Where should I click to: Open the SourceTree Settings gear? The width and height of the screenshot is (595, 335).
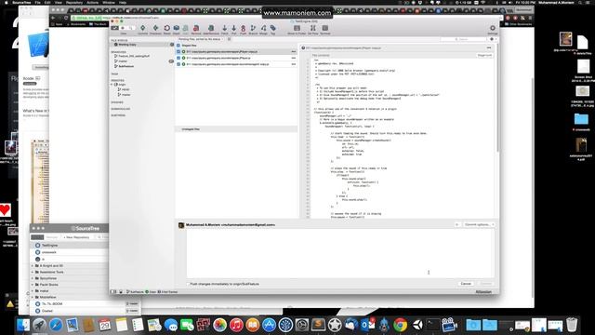point(493,29)
